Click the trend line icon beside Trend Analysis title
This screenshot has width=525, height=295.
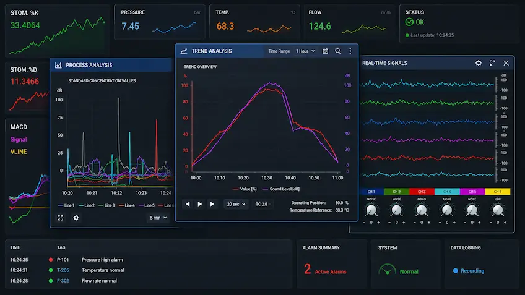coord(184,51)
